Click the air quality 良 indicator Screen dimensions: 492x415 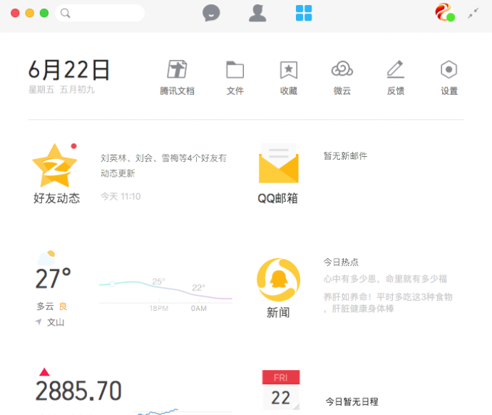[63, 306]
